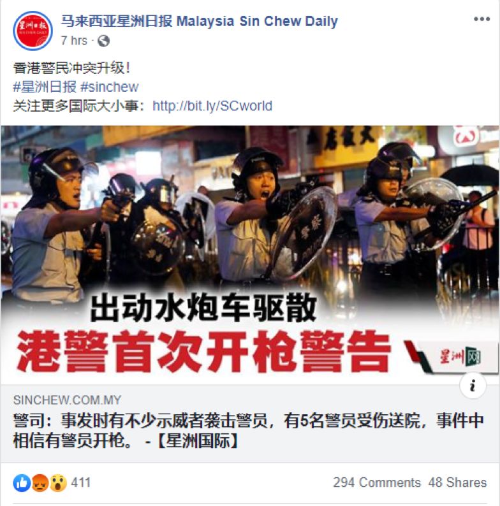Open the 294 Comments list
Screen dimensions: 500x506
(377, 482)
